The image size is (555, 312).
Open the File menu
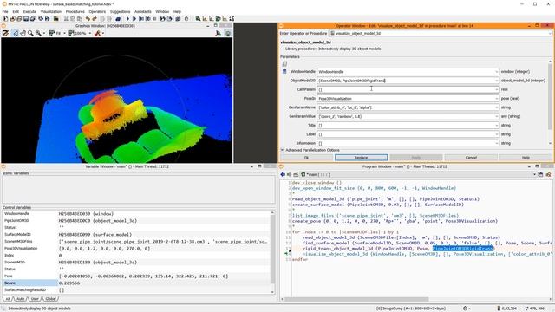tap(5, 11)
